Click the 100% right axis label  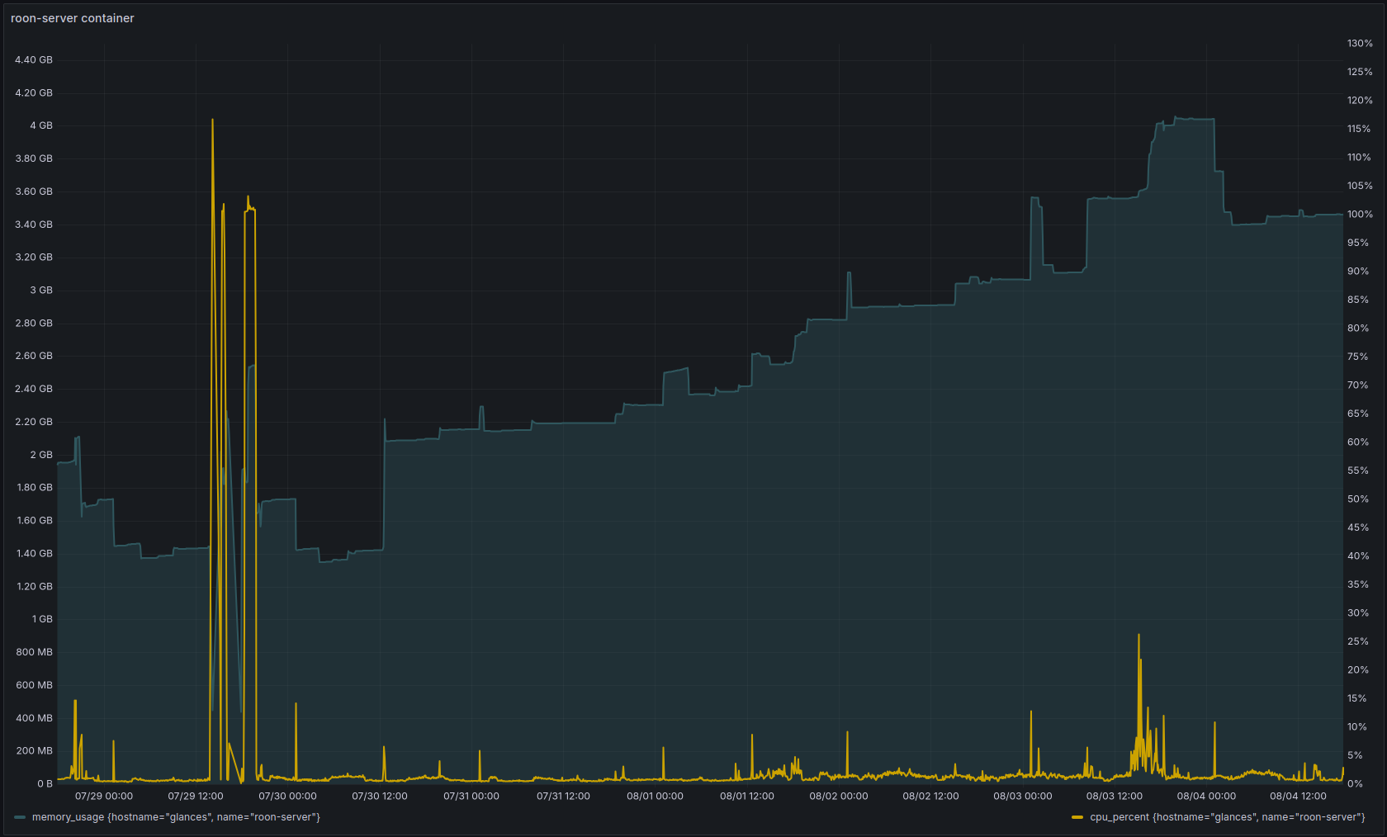coord(1360,215)
